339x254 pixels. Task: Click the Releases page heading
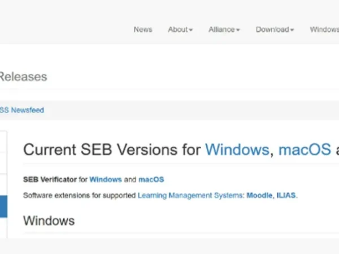tap(23, 77)
